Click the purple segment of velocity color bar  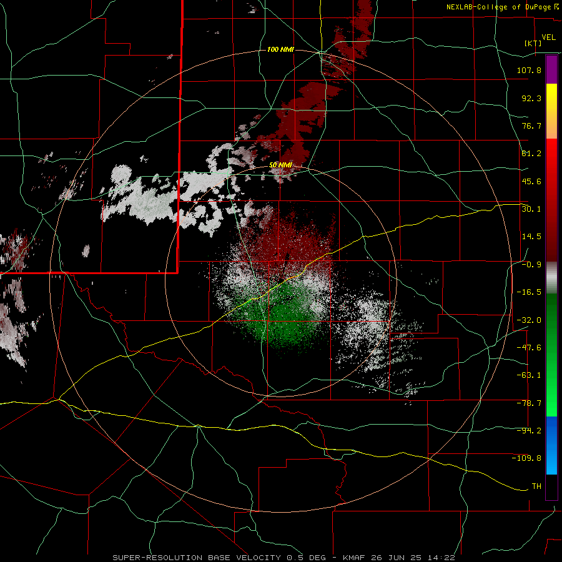[x=551, y=69]
